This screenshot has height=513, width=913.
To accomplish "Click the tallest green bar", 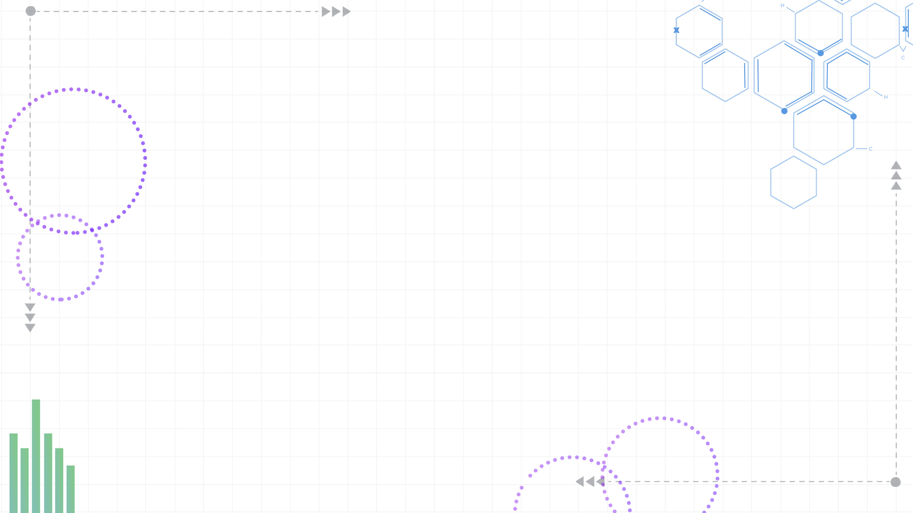I will pyautogui.click(x=36, y=456).
